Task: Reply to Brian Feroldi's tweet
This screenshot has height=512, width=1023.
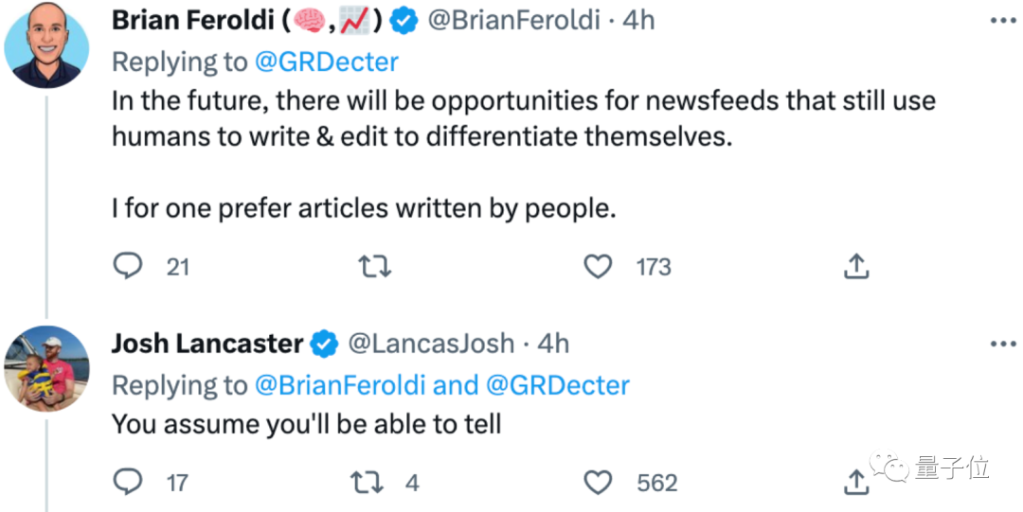Action: (127, 267)
